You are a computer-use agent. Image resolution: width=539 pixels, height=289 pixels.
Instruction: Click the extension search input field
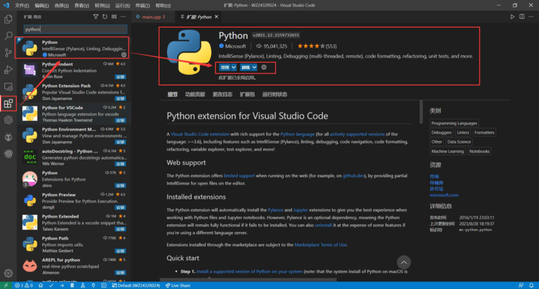pos(74,29)
